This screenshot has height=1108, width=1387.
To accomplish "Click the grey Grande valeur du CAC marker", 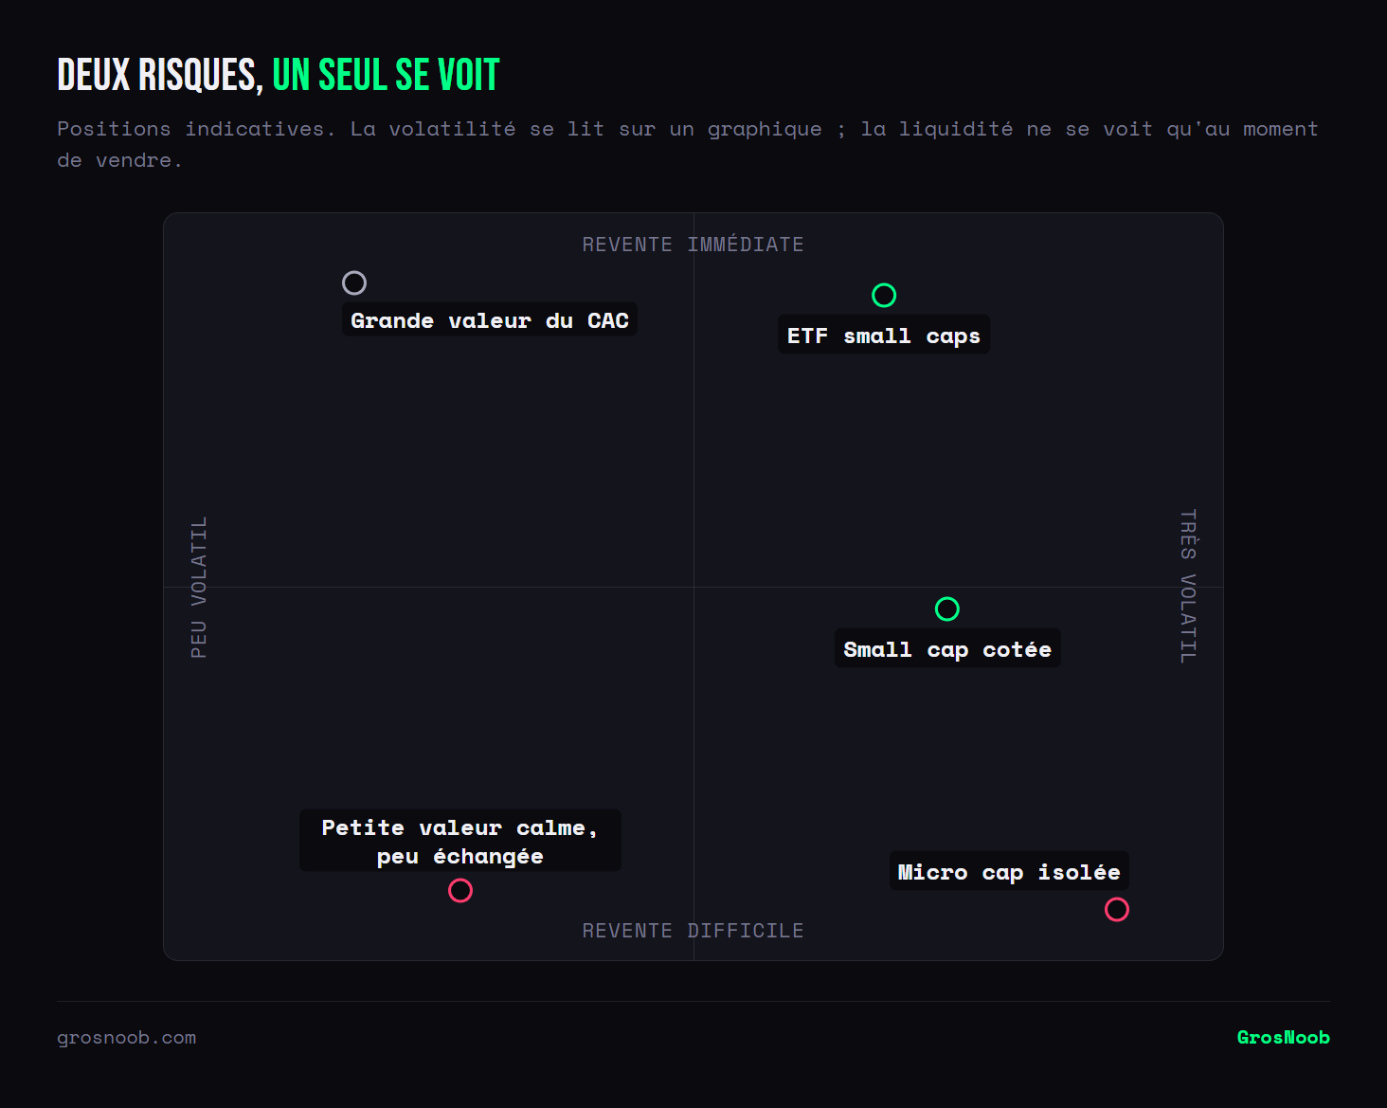I will click(x=354, y=282).
